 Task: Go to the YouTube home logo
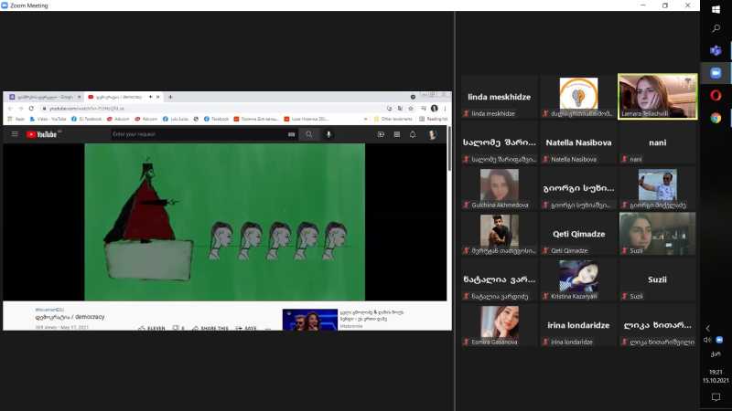[42, 134]
